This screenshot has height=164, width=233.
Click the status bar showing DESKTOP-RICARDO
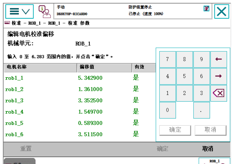pos(133,11)
